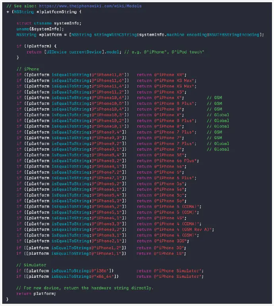Click the @"iPhone10,2" string literal
The height and width of the screenshot is (306, 274).
pyautogui.click(x=109, y=121)
